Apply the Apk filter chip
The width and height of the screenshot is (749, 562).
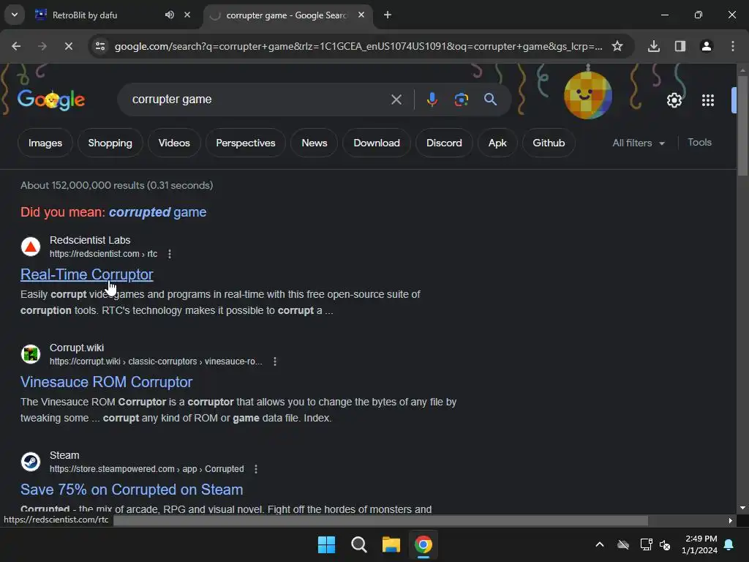[x=497, y=143]
